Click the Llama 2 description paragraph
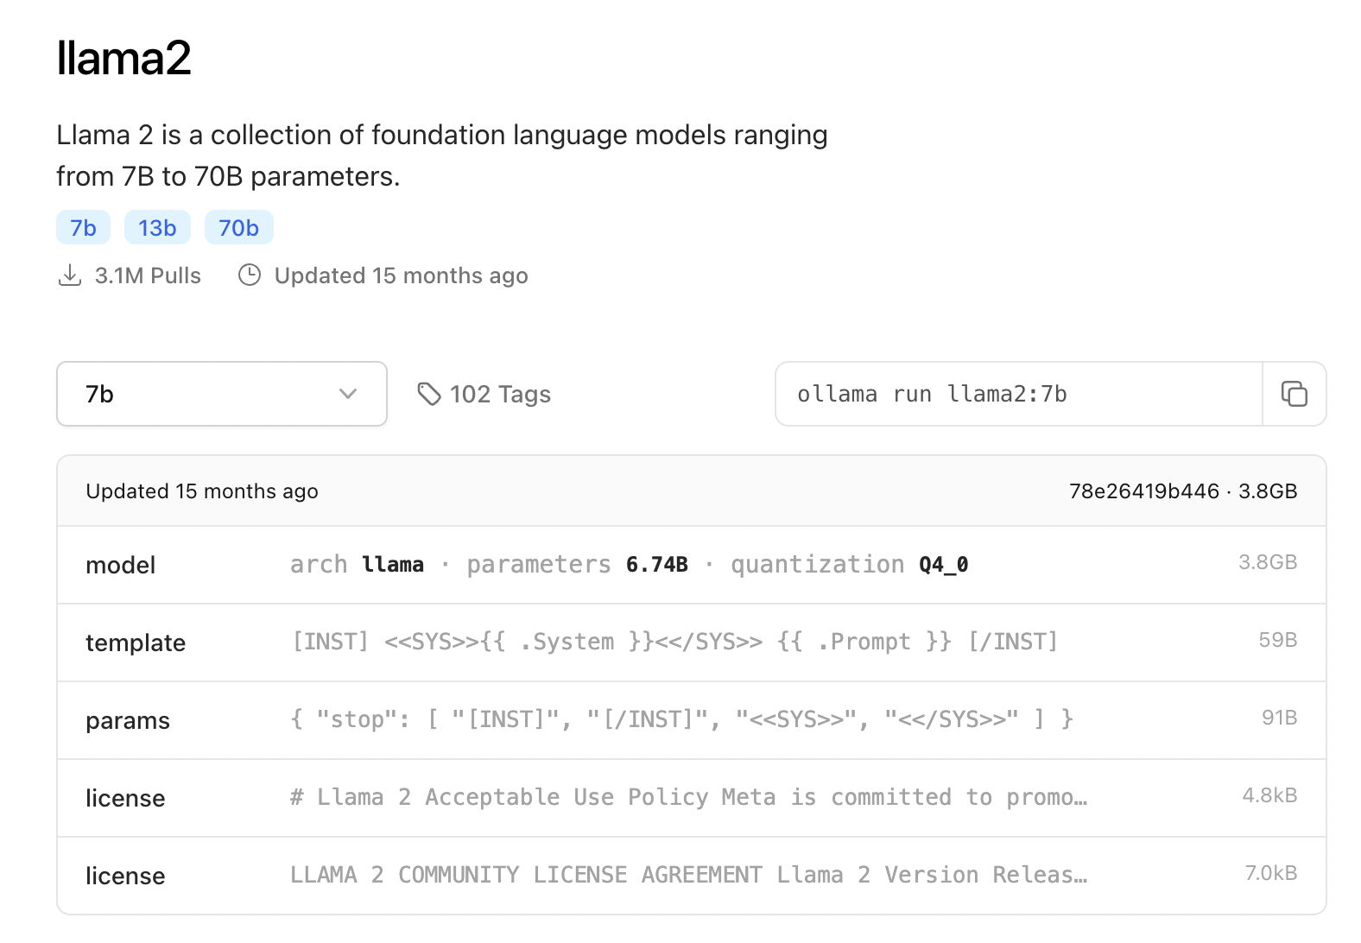The width and height of the screenshot is (1361, 943). tap(442, 155)
